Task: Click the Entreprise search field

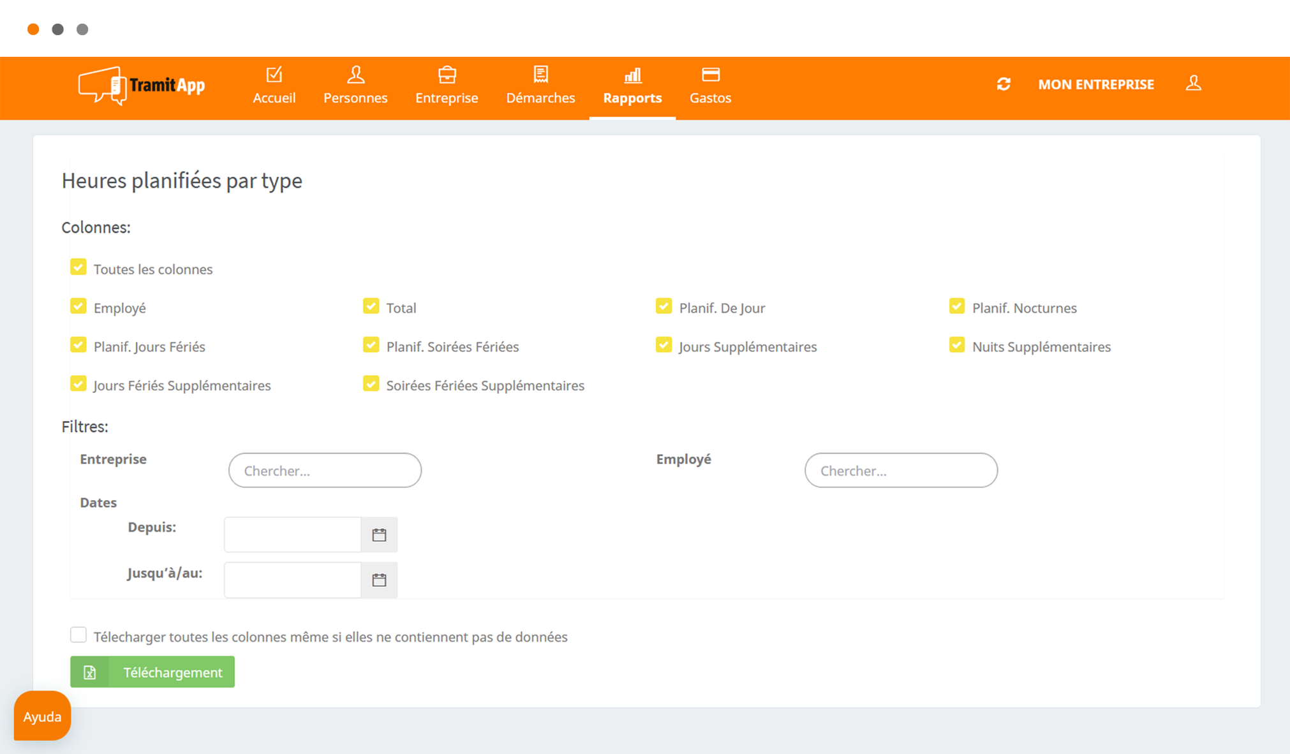Action: point(325,470)
